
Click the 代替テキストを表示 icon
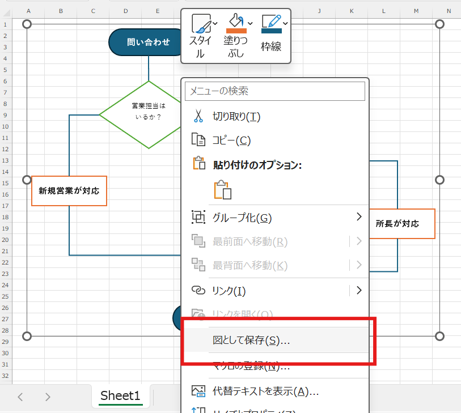(x=198, y=390)
